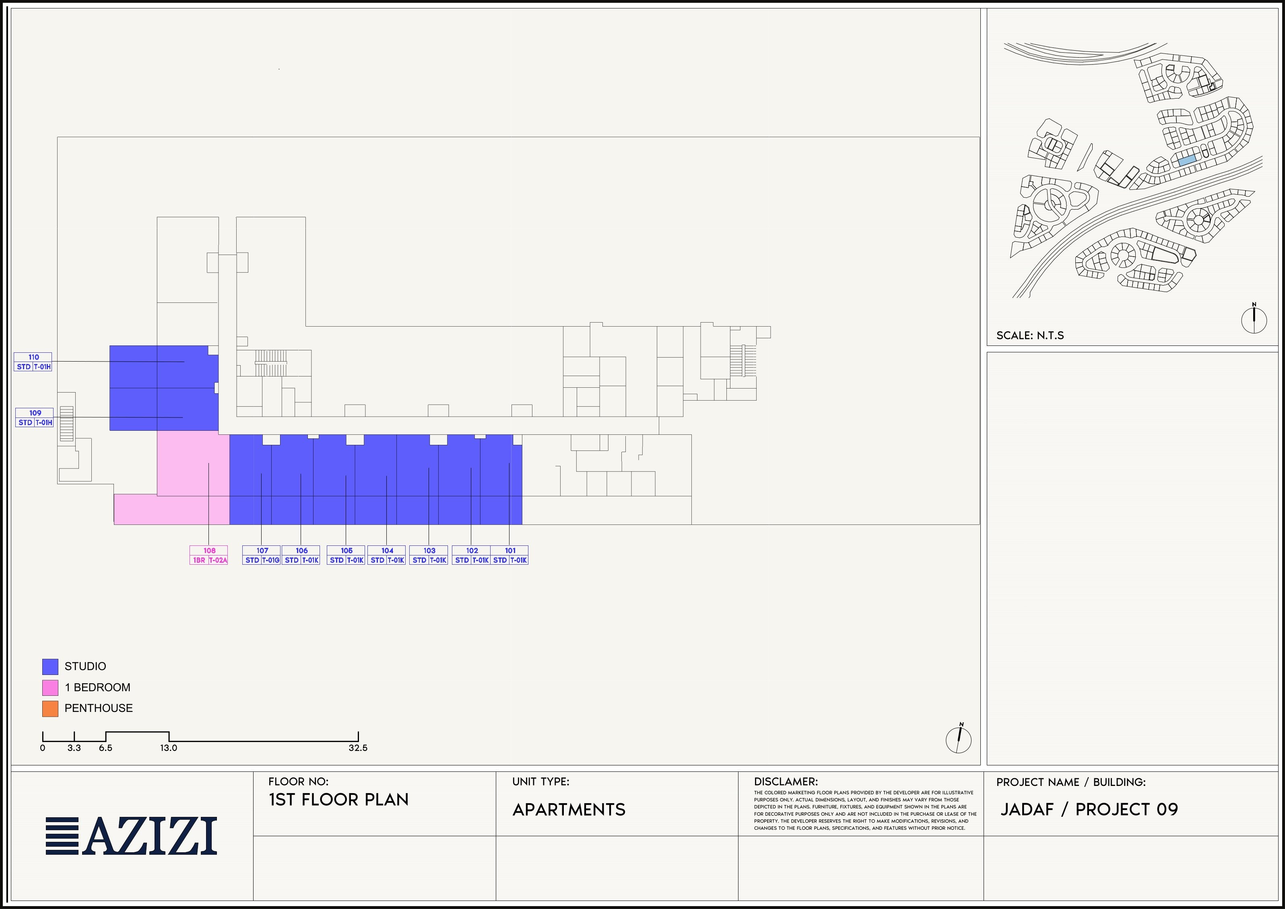Click the PROJECT NAME / BUILDING: heading

pyautogui.click(x=1071, y=782)
